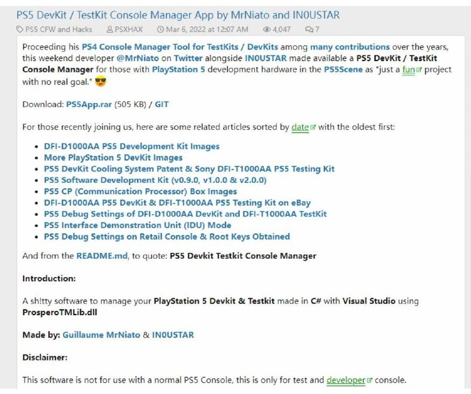Open More PlayStation 5 DevKit Images article

click(x=113, y=158)
